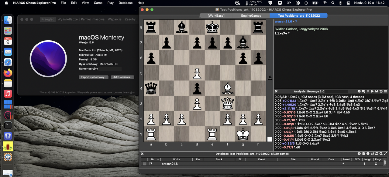Select Wyświetlacze tab in About This Mac
This screenshot has height=177, width=389.
click(x=67, y=19)
